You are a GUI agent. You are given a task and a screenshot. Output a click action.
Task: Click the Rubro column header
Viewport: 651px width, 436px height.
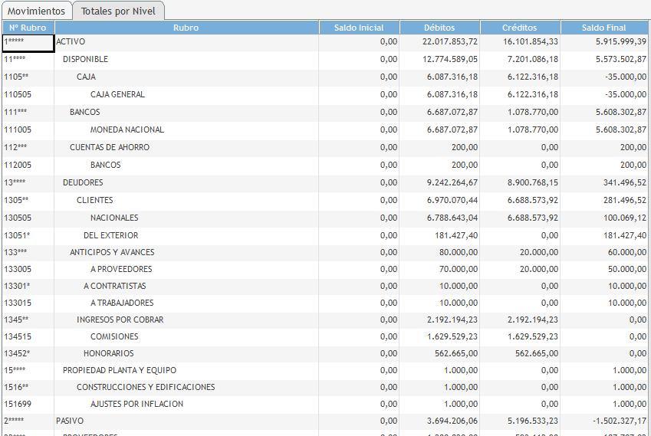click(186, 28)
